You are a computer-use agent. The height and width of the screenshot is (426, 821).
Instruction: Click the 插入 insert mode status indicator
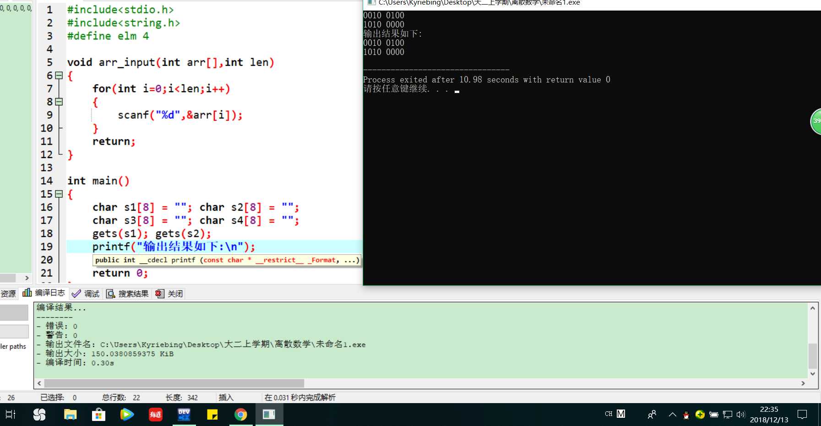[x=226, y=398]
